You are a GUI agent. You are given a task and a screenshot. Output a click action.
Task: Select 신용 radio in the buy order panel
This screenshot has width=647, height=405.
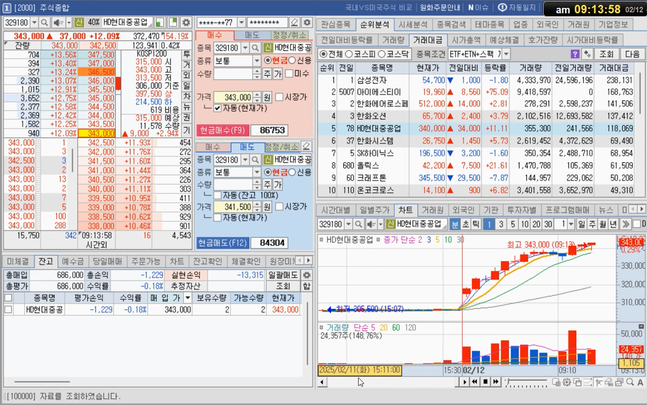(x=291, y=60)
